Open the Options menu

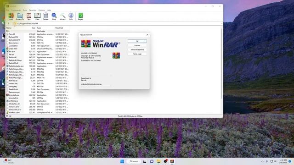coord(42,10)
